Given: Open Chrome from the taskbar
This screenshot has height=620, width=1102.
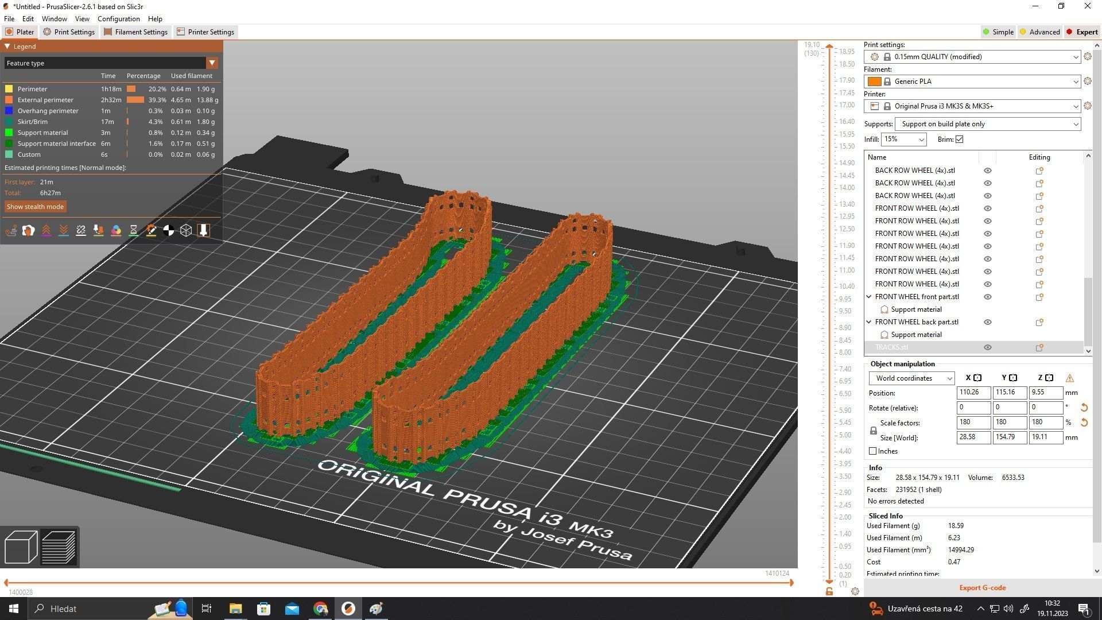Looking at the screenshot, I should click(320, 609).
